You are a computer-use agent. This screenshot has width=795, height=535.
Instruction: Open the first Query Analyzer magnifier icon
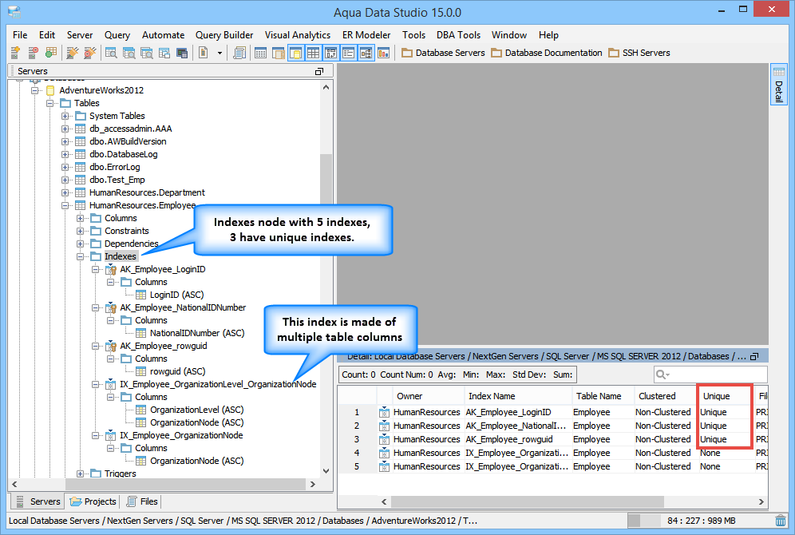coord(111,53)
